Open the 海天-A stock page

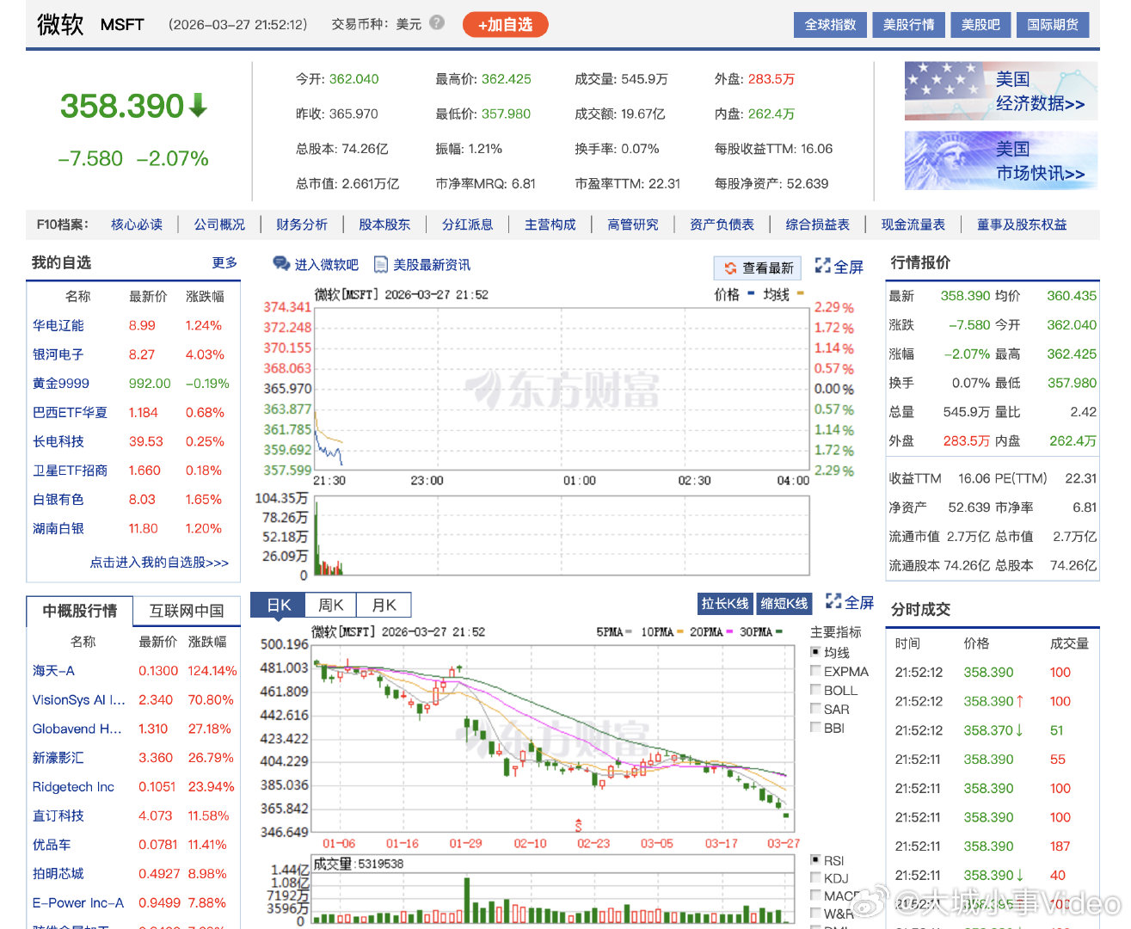coord(52,670)
